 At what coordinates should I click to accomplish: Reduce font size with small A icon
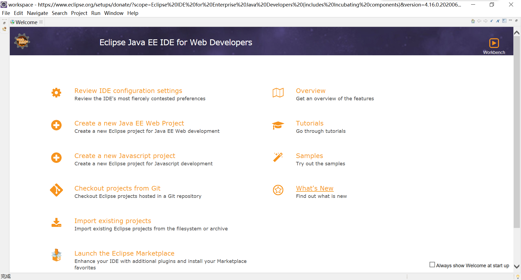point(491,21)
